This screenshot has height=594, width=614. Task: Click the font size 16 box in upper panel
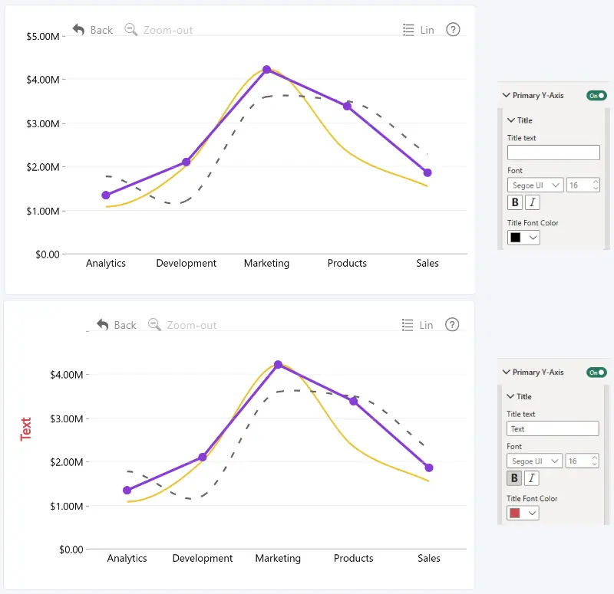583,185
